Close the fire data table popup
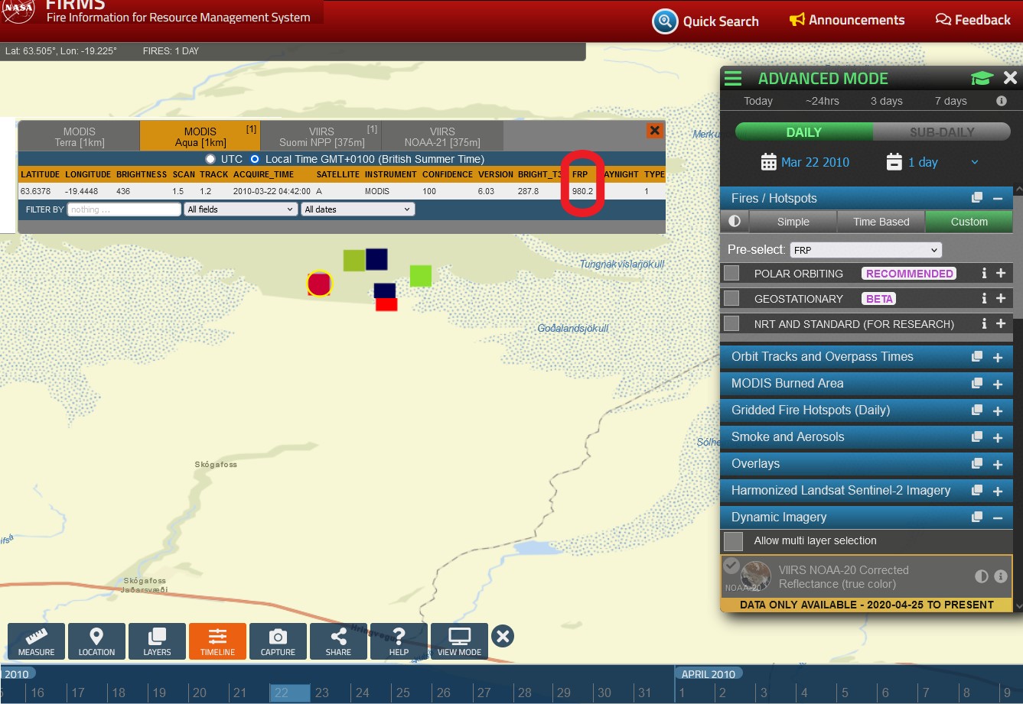 pyautogui.click(x=654, y=131)
